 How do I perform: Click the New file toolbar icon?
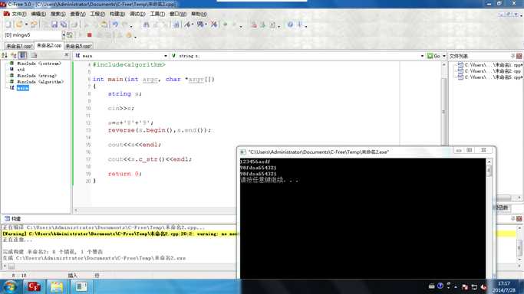click(8, 24)
